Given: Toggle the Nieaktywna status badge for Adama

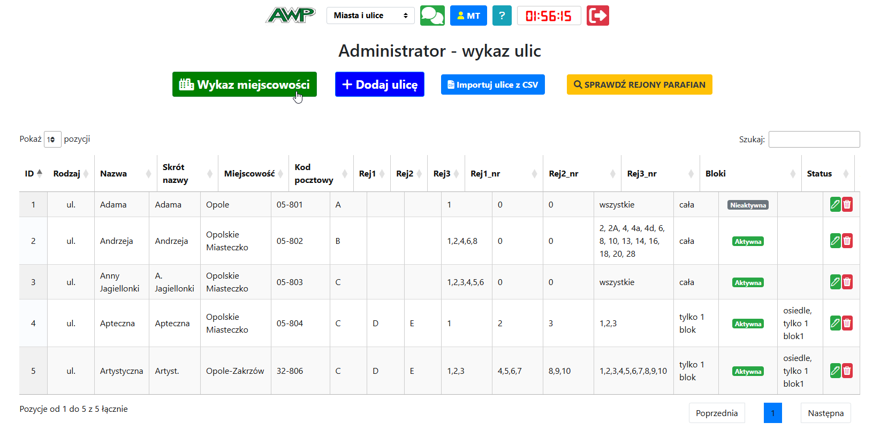Looking at the screenshot, I should tap(748, 205).
